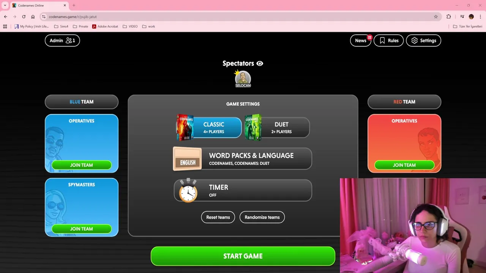This screenshot has height=273, width=486.
Task: Open My Policy Irish Life bookmark
Action: (32, 27)
